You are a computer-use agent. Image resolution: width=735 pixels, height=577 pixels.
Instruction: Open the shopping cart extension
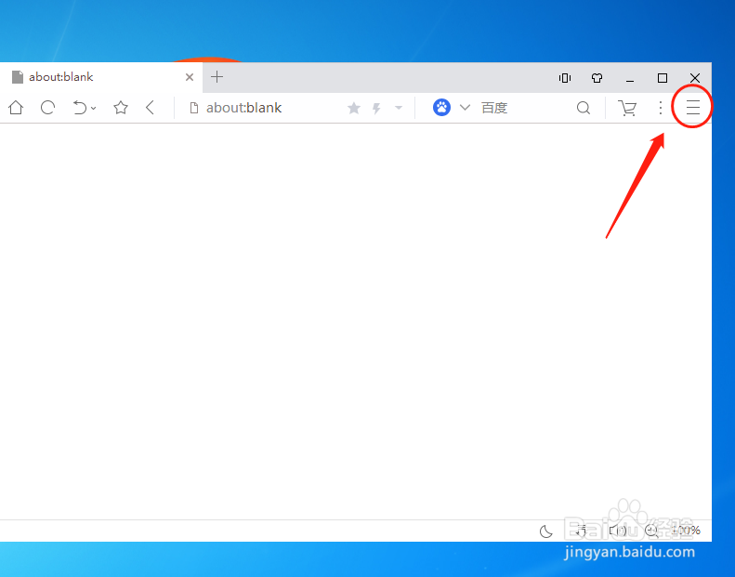point(627,108)
